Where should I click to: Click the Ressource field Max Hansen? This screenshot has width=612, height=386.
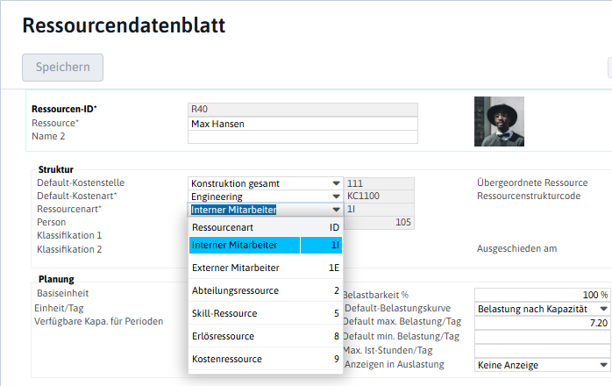302,124
